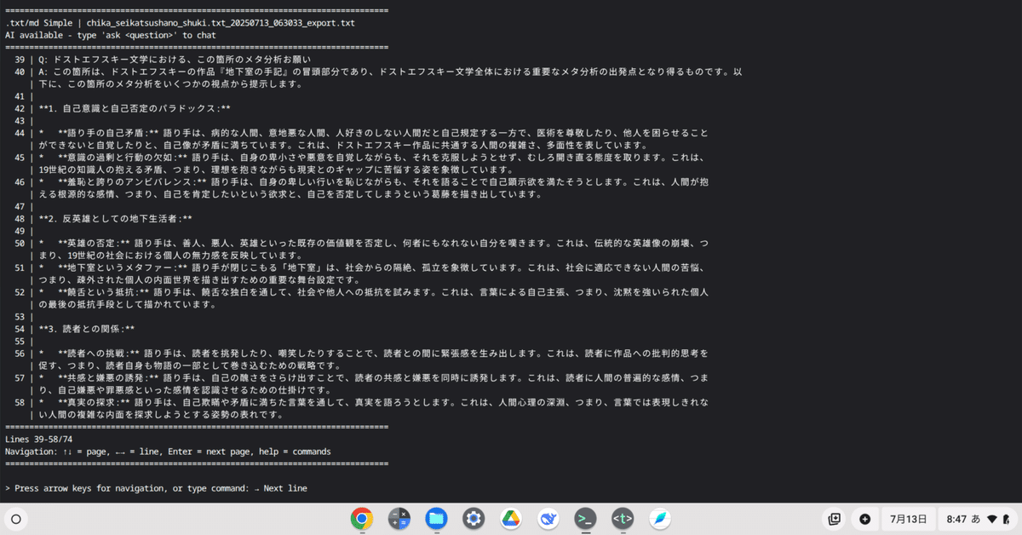Open the Files app from the shelf

pos(436,519)
